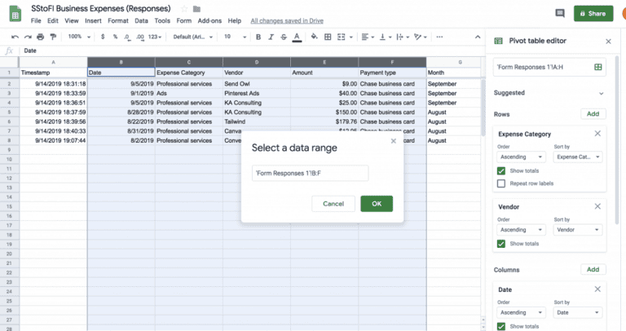Open Expense Category Order dropdown
Viewport: 626px width, 331px height.
pyautogui.click(x=521, y=157)
